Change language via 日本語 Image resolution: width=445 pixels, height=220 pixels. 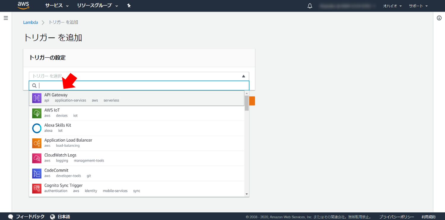(64, 217)
